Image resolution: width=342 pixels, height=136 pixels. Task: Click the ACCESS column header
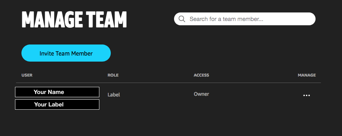[x=201, y=75]
